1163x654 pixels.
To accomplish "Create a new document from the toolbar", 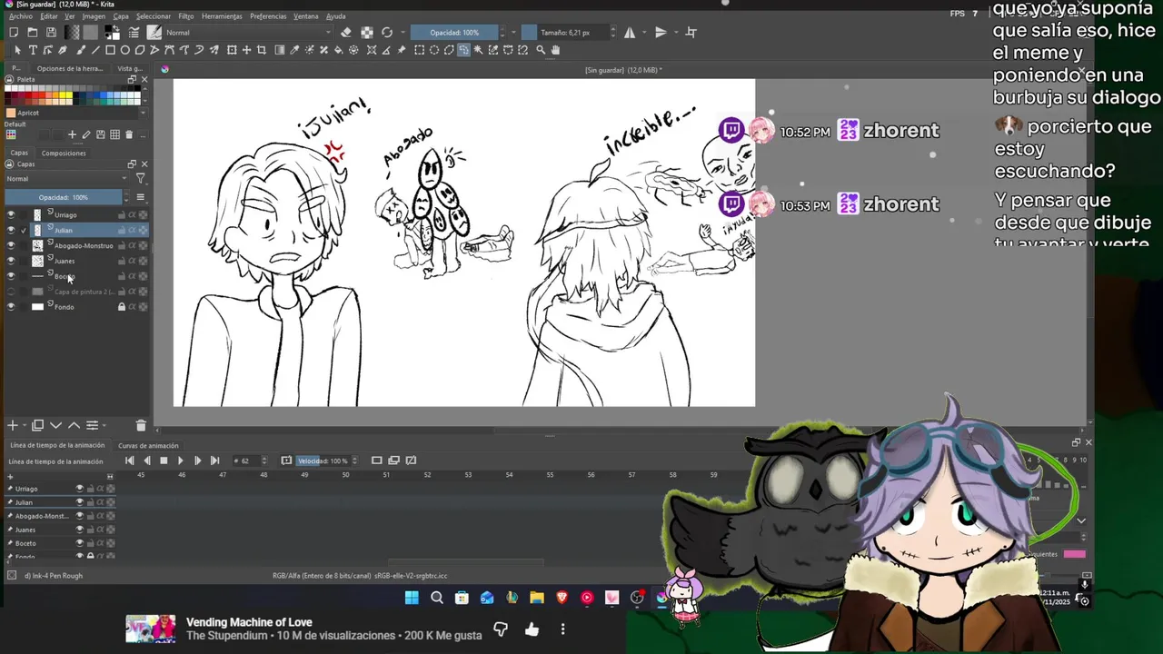I will (14, 33).
